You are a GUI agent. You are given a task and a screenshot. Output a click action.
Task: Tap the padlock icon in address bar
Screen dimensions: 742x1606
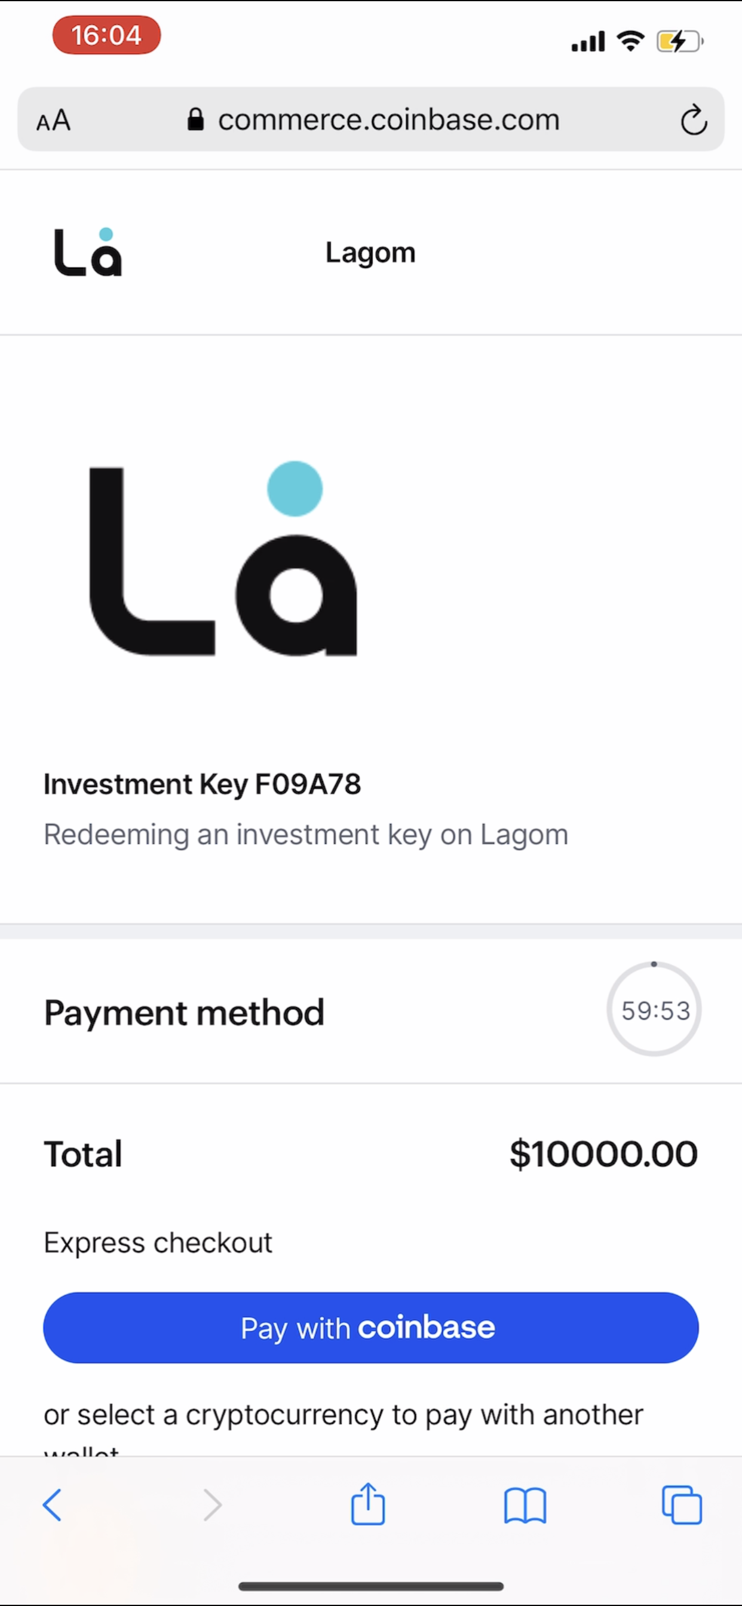[x=196, y=119]
